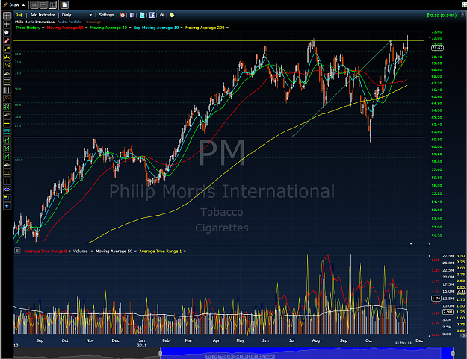Click the right handle of range slider

pos(453,353)
